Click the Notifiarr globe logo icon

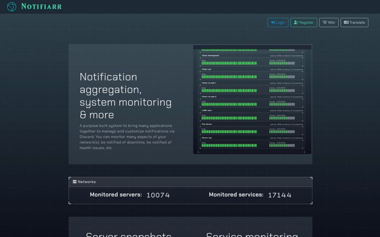click(x=12, y=6)
